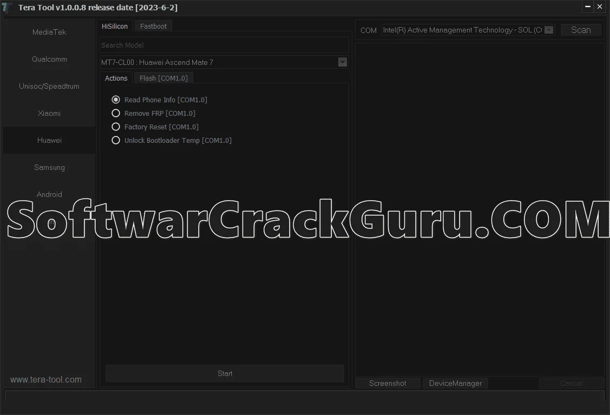
Task: Click the Tera Tool logo icon
Action: click(x=6, y=8)
